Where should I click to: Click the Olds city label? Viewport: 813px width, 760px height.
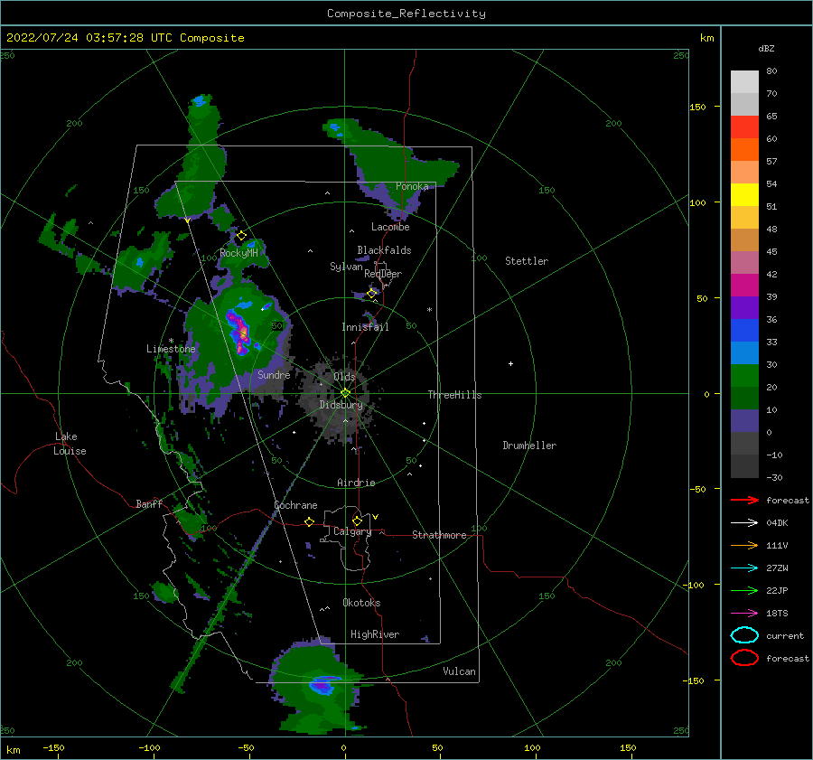[x=344, y=377]
